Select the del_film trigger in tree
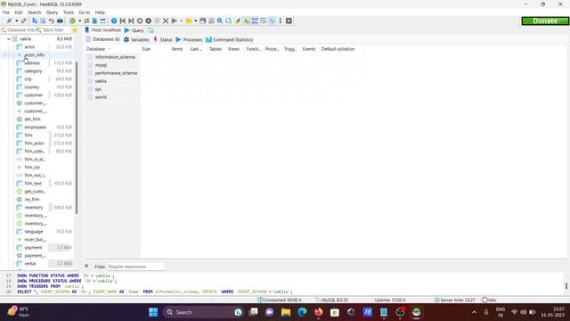 click(x=32, y=119)
